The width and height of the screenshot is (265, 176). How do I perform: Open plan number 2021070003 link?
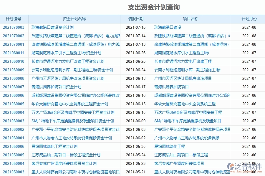(x=12, y=27)
